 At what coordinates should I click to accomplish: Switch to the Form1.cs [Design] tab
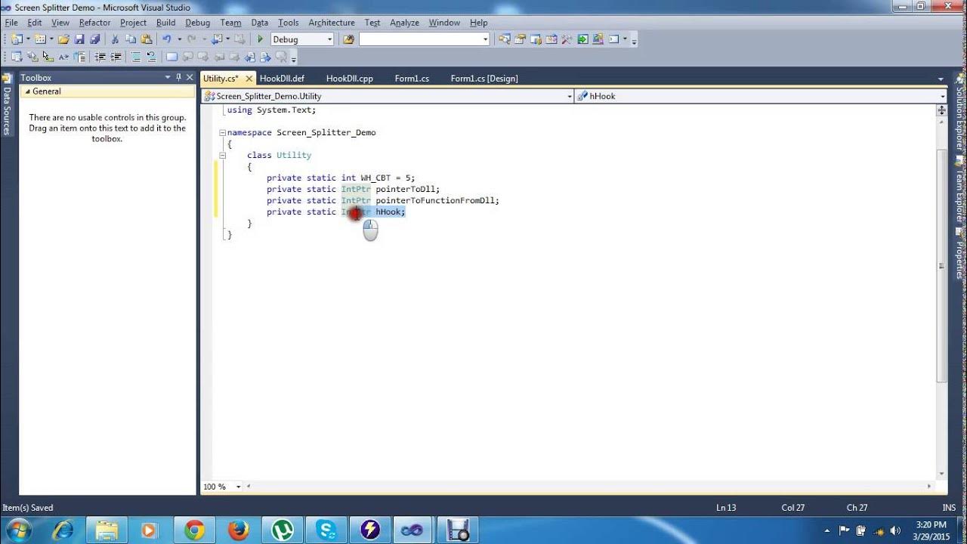coord(484,79)
